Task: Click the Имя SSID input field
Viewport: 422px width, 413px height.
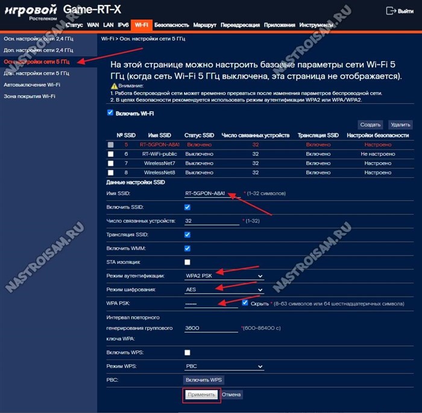Action: click(212, 194)
